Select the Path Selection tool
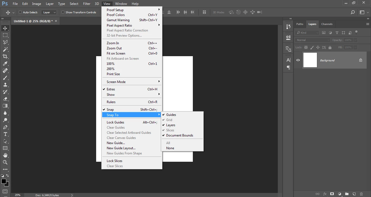 [x=5, y=141]
